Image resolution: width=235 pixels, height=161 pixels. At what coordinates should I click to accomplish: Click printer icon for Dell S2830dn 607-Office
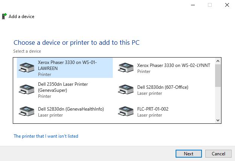click(126, 90)
